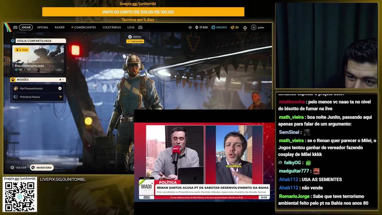
Task: Click the 130 progress gear icon
Action: tap(16, 70)
